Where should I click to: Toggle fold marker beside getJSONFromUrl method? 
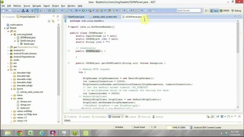[x=69, y=63]
